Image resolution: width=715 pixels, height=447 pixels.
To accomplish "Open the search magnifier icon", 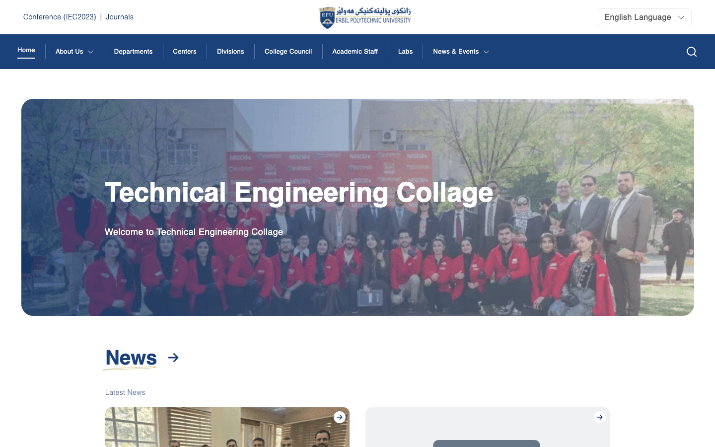I will [x=691, y=52].
